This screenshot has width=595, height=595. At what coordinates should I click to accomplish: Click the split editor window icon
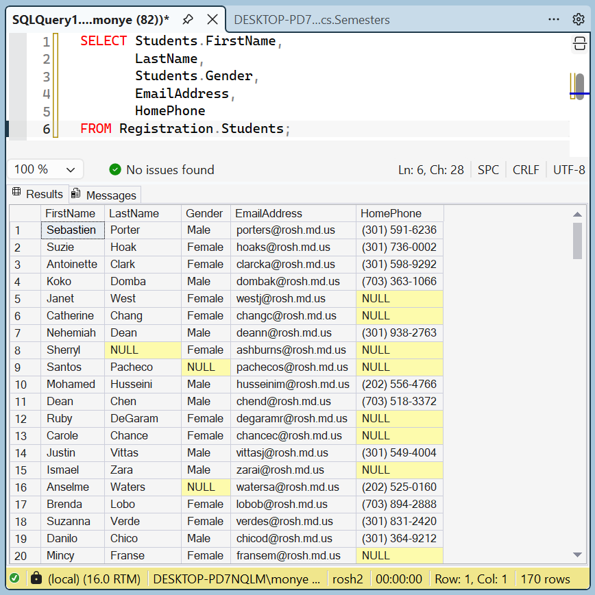click(579, 44)
